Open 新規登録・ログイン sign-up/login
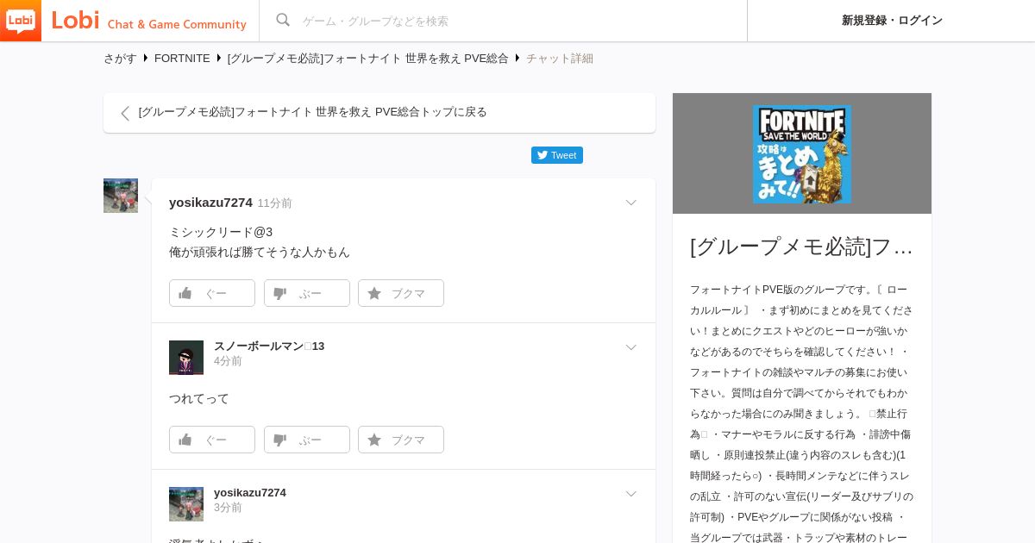Image resolution: width=1035 pixels, height=543 pixels. click(892, 21)
